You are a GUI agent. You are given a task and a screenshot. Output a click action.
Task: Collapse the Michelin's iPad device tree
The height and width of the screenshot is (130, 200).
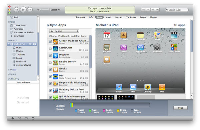click(x=9, y=44)
